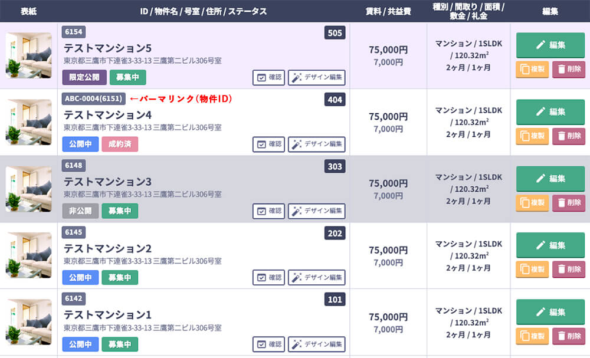The image size is (590, 358).
Task: Toggle the 非公開 badge on テストマンション3
Action: click(80, 211)
